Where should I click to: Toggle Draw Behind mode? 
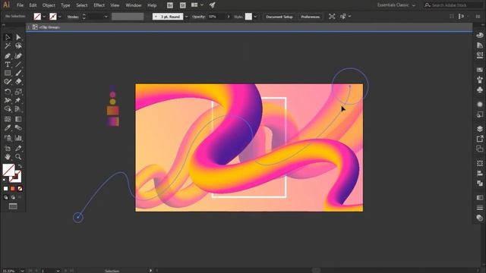(13, 197)
